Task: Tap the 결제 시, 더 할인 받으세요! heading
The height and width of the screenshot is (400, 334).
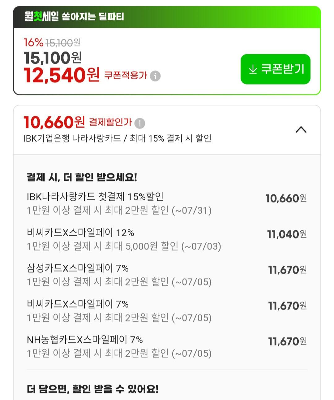Action: [x=82, y=177]
